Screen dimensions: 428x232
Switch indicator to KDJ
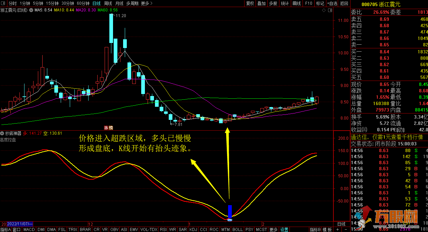(194, 230)
